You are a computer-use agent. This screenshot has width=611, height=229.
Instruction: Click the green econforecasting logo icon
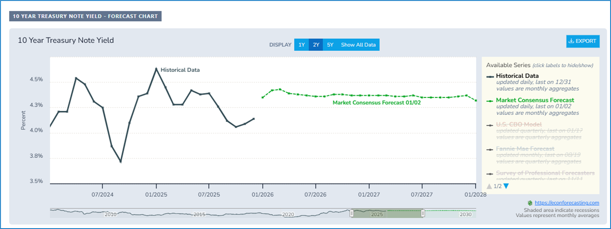[x=530, y=203]
